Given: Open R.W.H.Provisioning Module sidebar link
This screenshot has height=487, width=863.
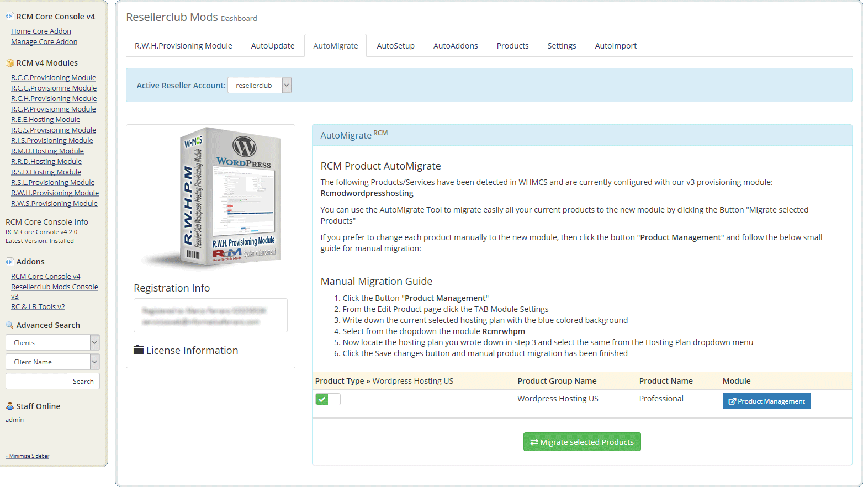Looking at the screenshot, I should tap(55, 193).
